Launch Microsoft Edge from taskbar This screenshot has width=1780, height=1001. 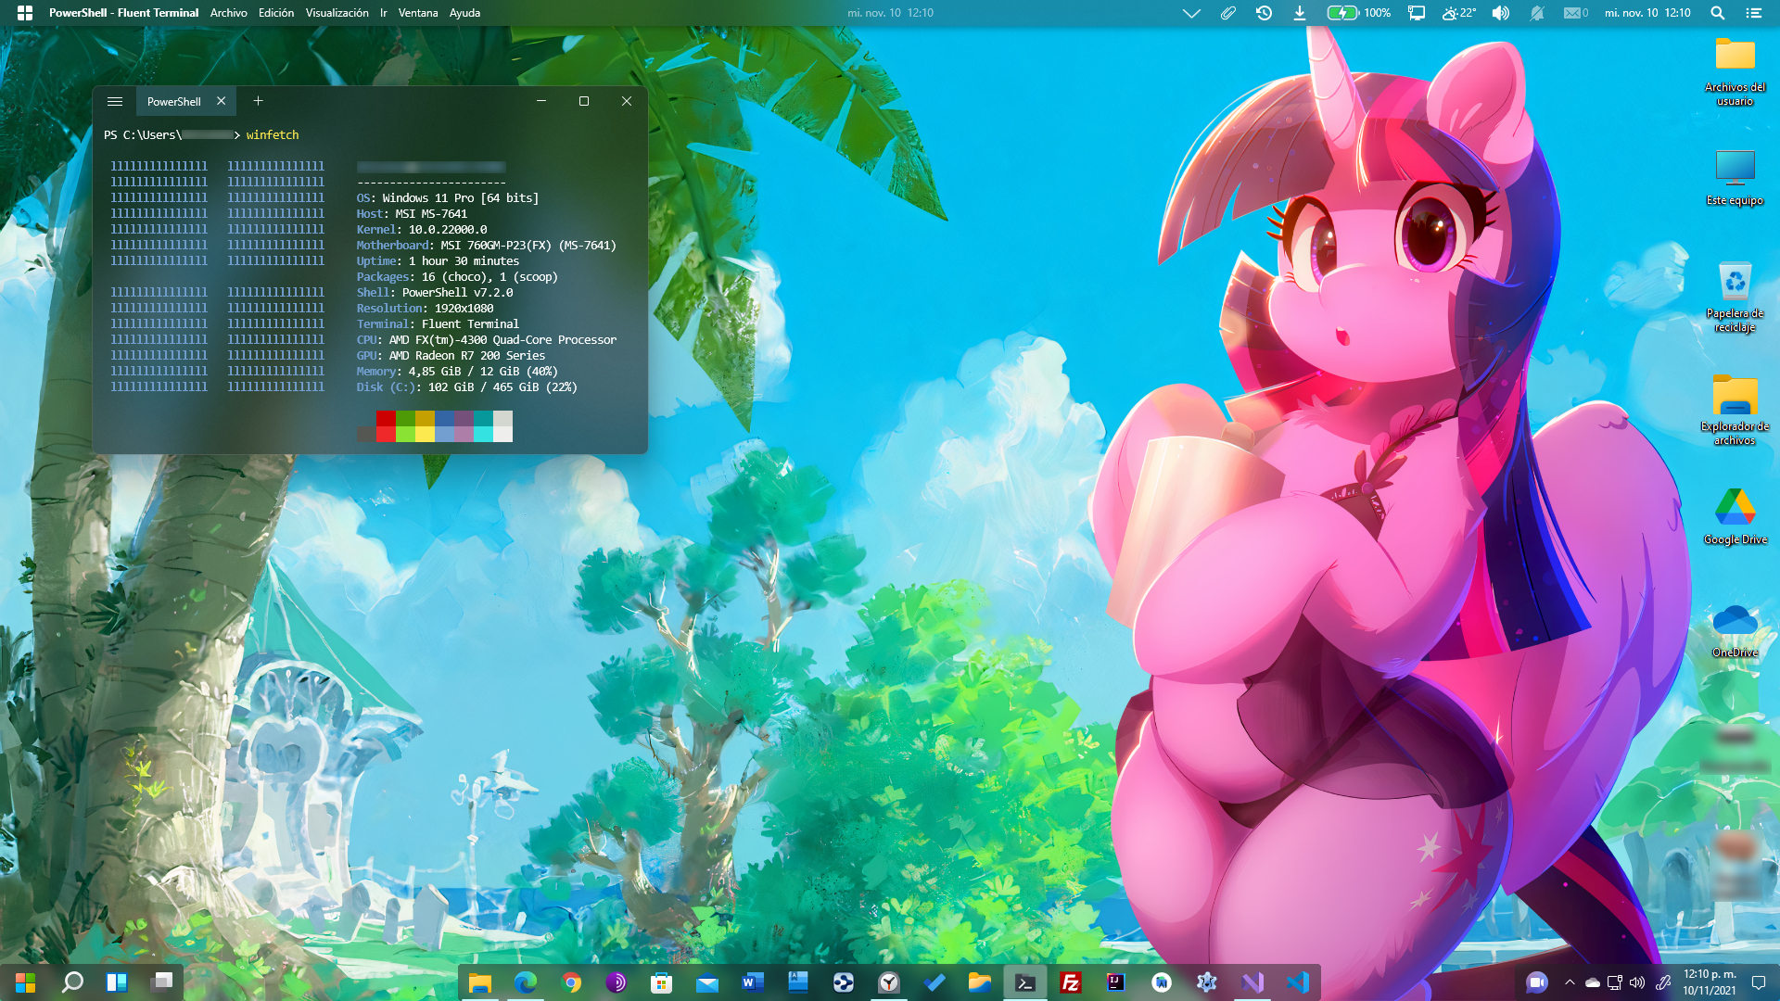pos(525,982)
